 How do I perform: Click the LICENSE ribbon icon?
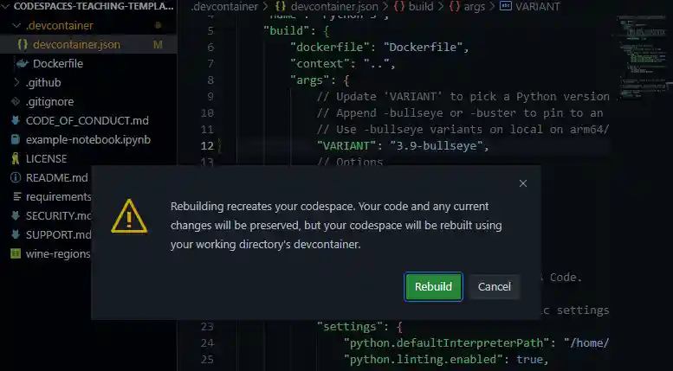[16, 158]
